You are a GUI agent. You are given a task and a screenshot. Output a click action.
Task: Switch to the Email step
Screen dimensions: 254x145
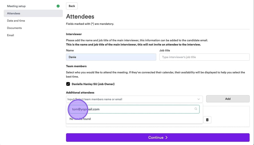(x=11, y=35)
